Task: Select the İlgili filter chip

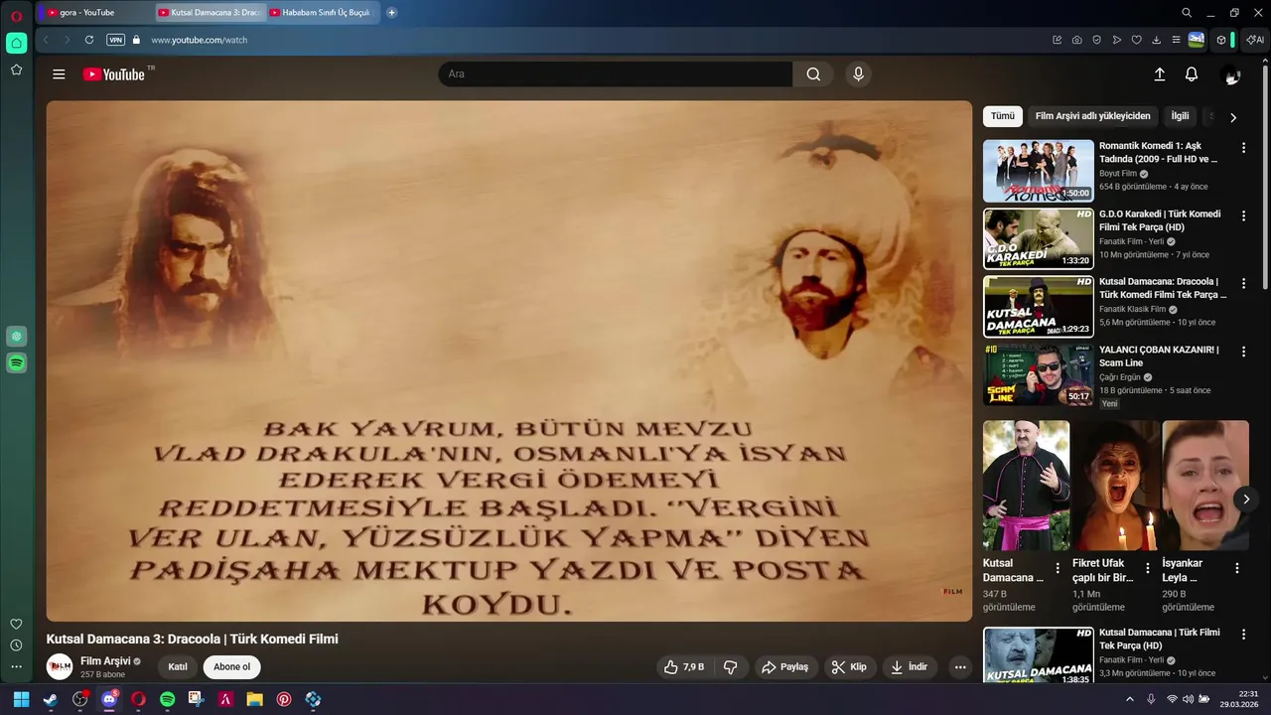Action: pyautogui.click(x=1180, y=116)
